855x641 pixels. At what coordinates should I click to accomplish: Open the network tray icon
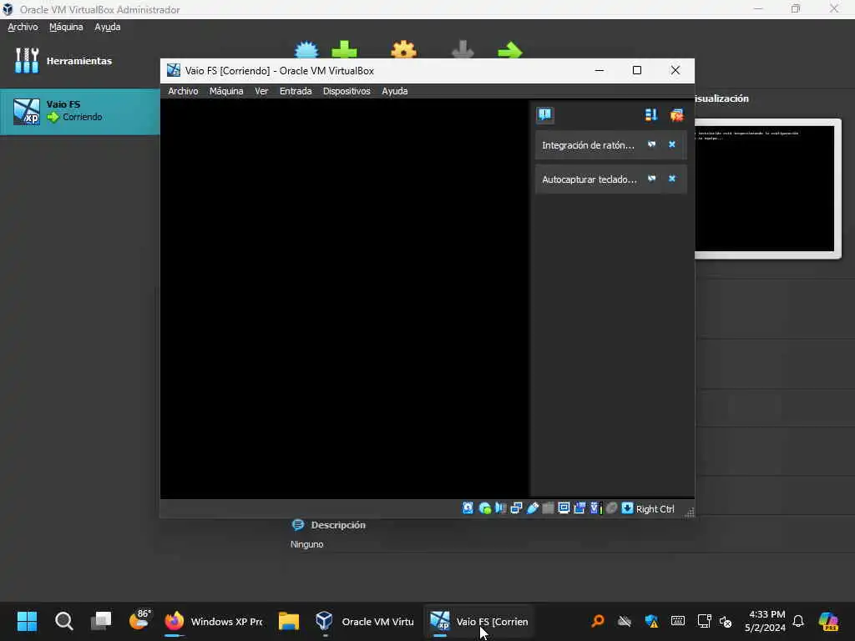pyautogui.click(x=704, y=621)
